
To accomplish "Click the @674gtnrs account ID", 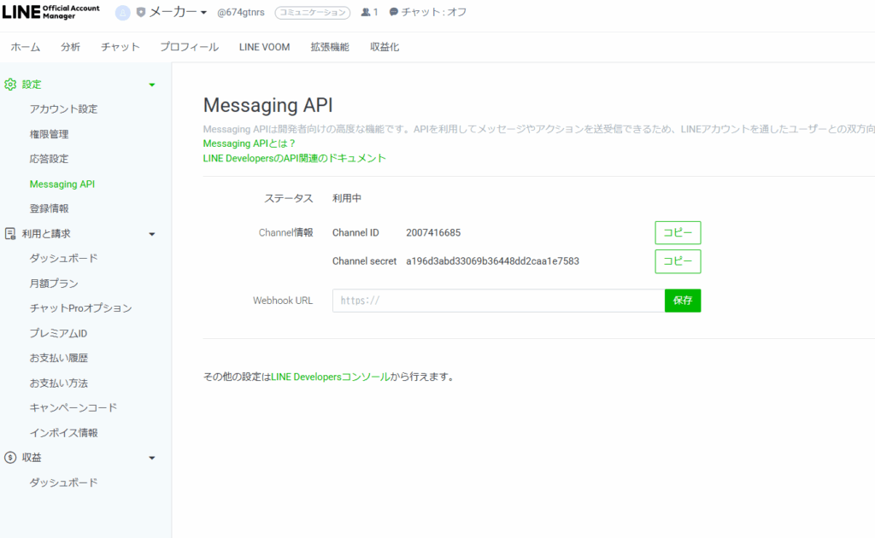I will click(x=240, y=12).
